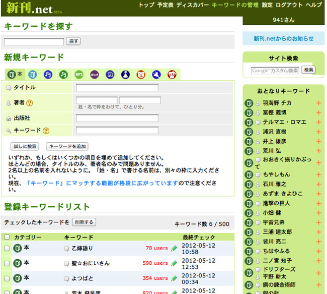Viewport: 327px width, 294px height.
Task: Open the 新刊.netからのお知らせ link
Action: click(x=284, y=38)
